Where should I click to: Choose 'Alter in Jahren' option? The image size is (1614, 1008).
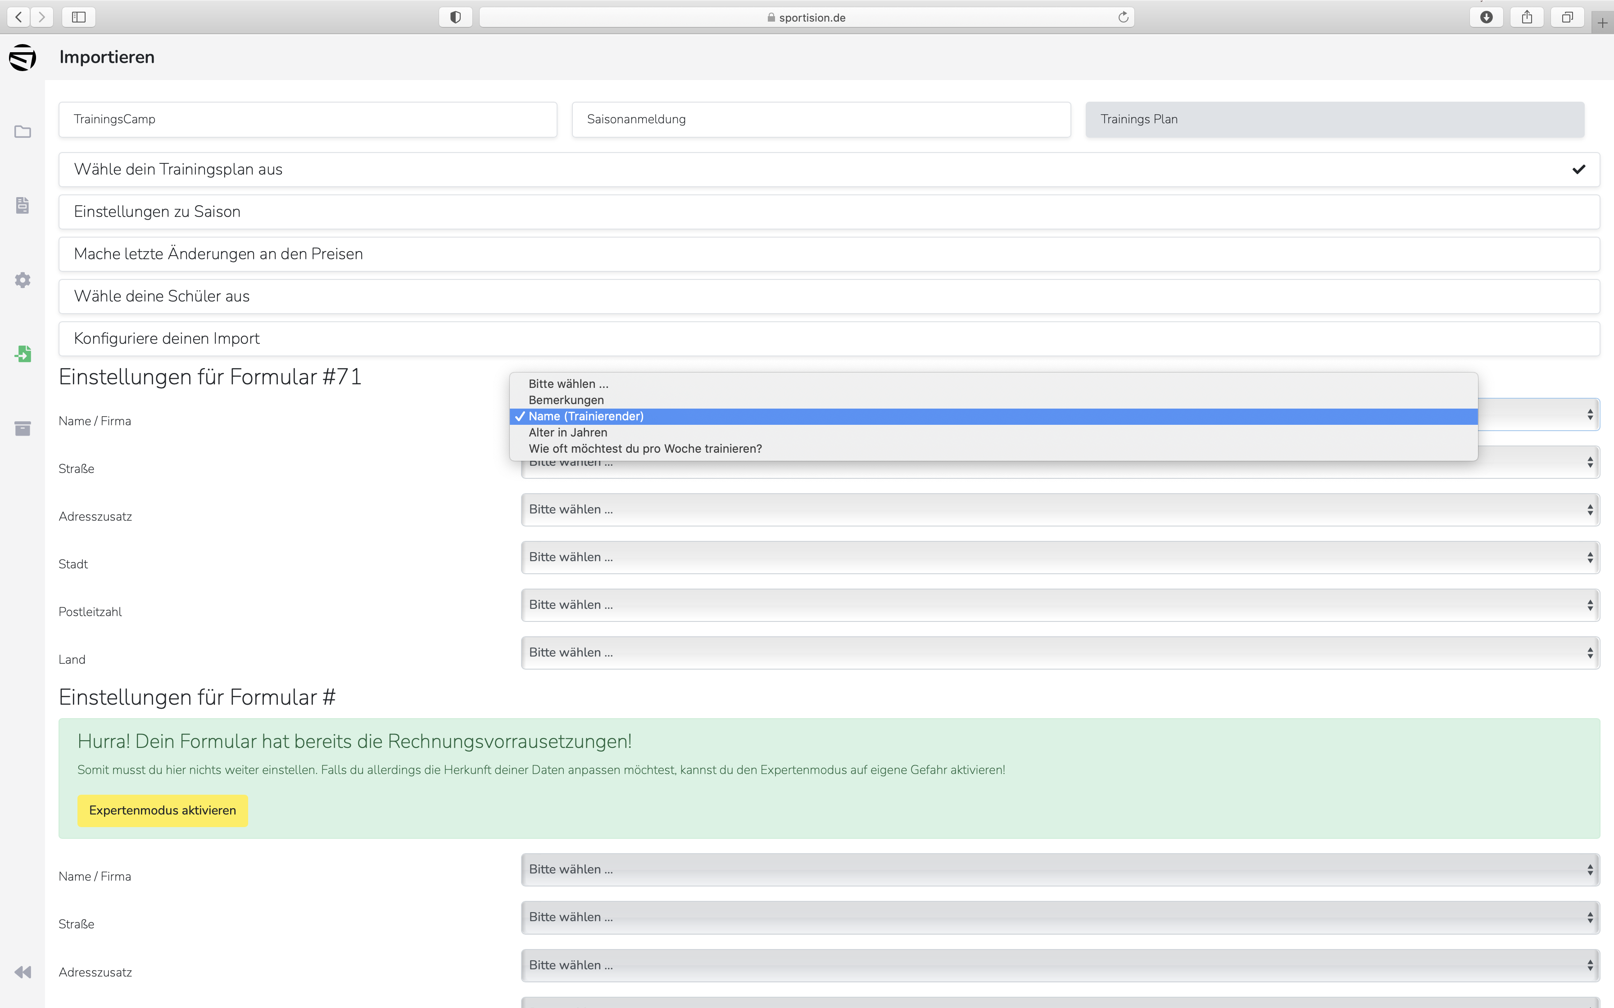(x=994, y=432)
